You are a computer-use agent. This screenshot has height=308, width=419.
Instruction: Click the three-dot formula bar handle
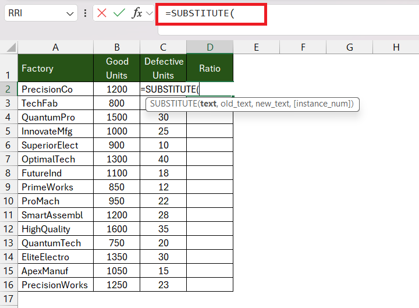(85, 13)
